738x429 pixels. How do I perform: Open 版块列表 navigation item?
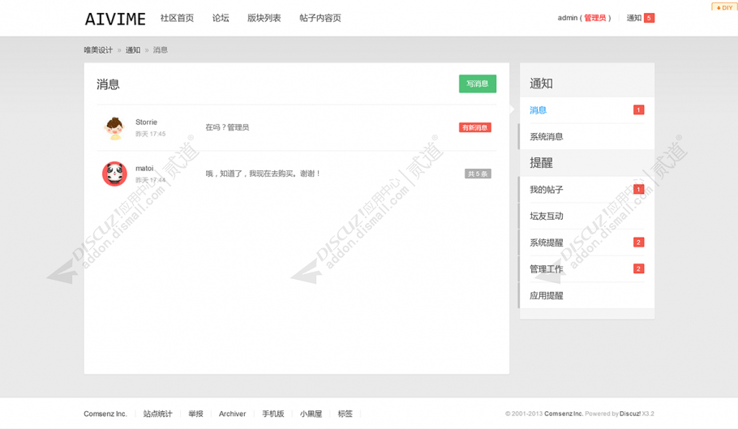click(264, 18)
